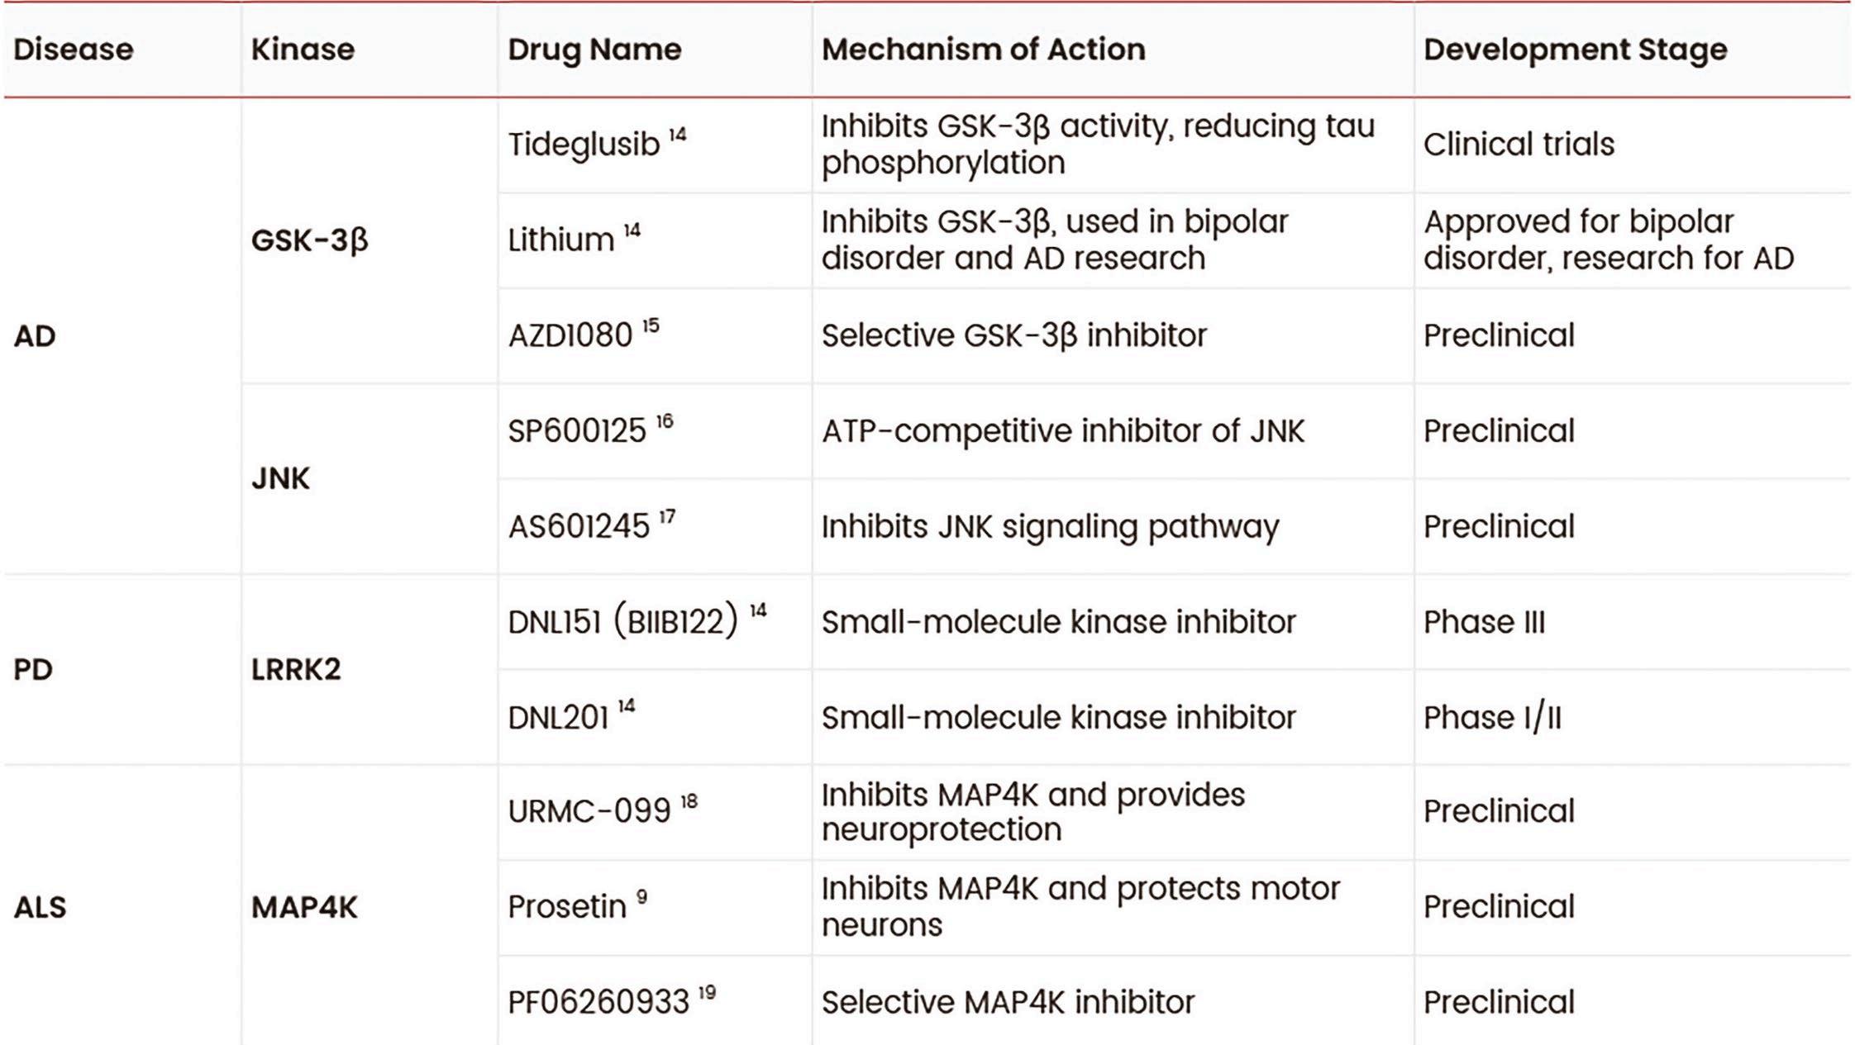Click the DNL151 (BIIB122) drug name
Image resolution: width=1855 pixels, height=1045 pixels.
(x=622, y=622)
